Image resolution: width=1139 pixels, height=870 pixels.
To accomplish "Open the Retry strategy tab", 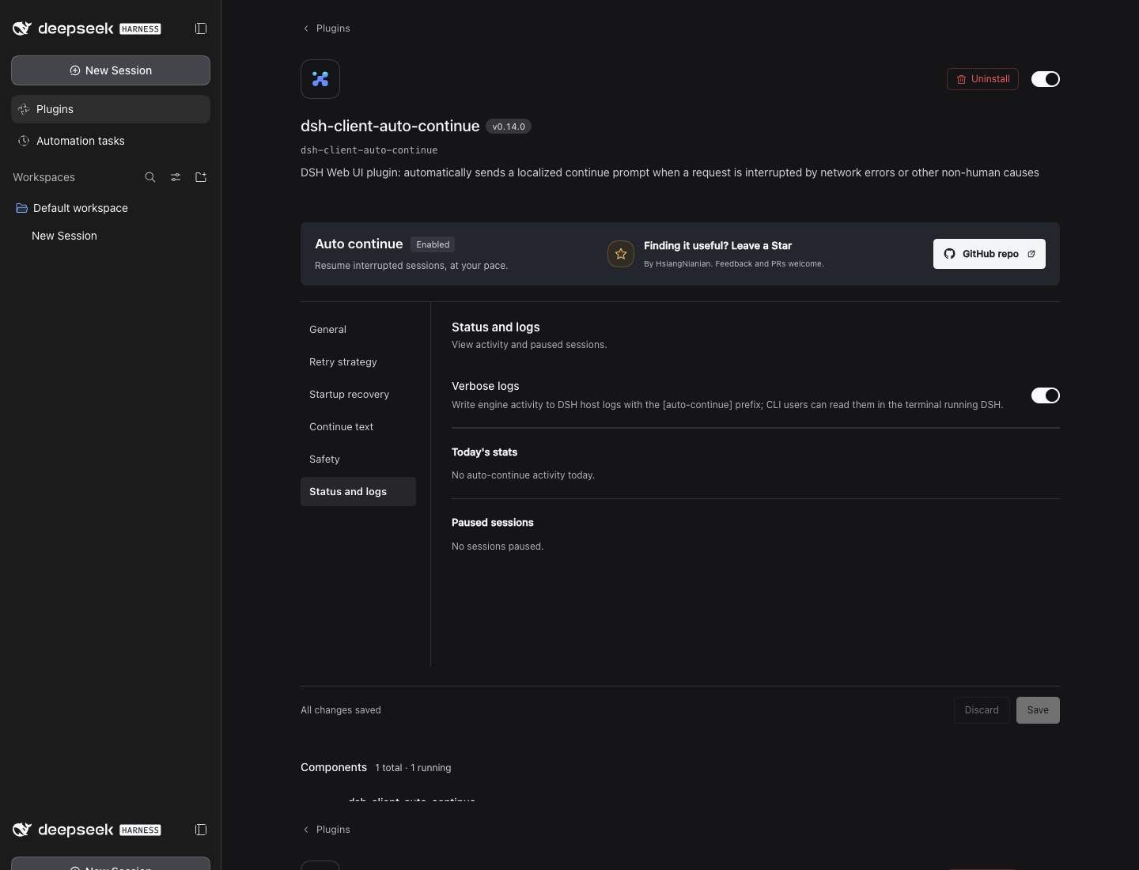I will coord(358,362).
